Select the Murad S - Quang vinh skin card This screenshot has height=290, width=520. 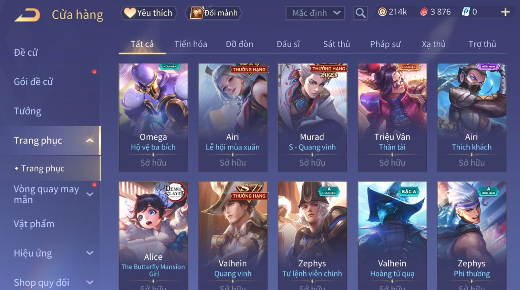(x=312, y=118)
